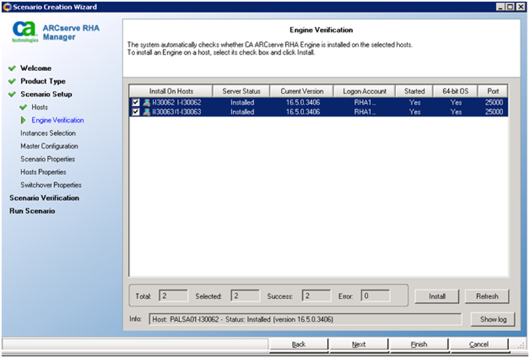Sort by Server Status column header
530x358 pixels.
pyautogui.click(x=242, y=91)
